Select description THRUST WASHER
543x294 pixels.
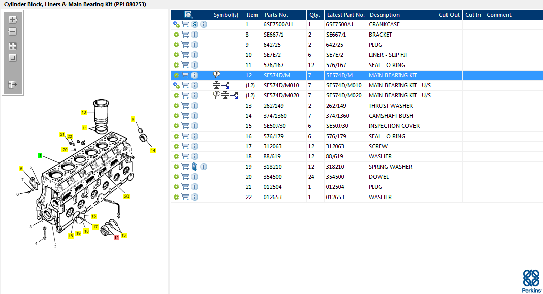click(x=391, y=106)
